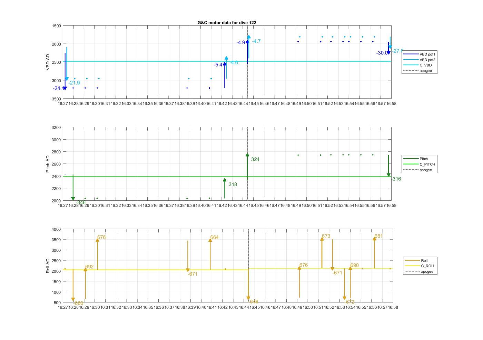Click the "G&C motor data for dive 122" title

coord(227,23)
